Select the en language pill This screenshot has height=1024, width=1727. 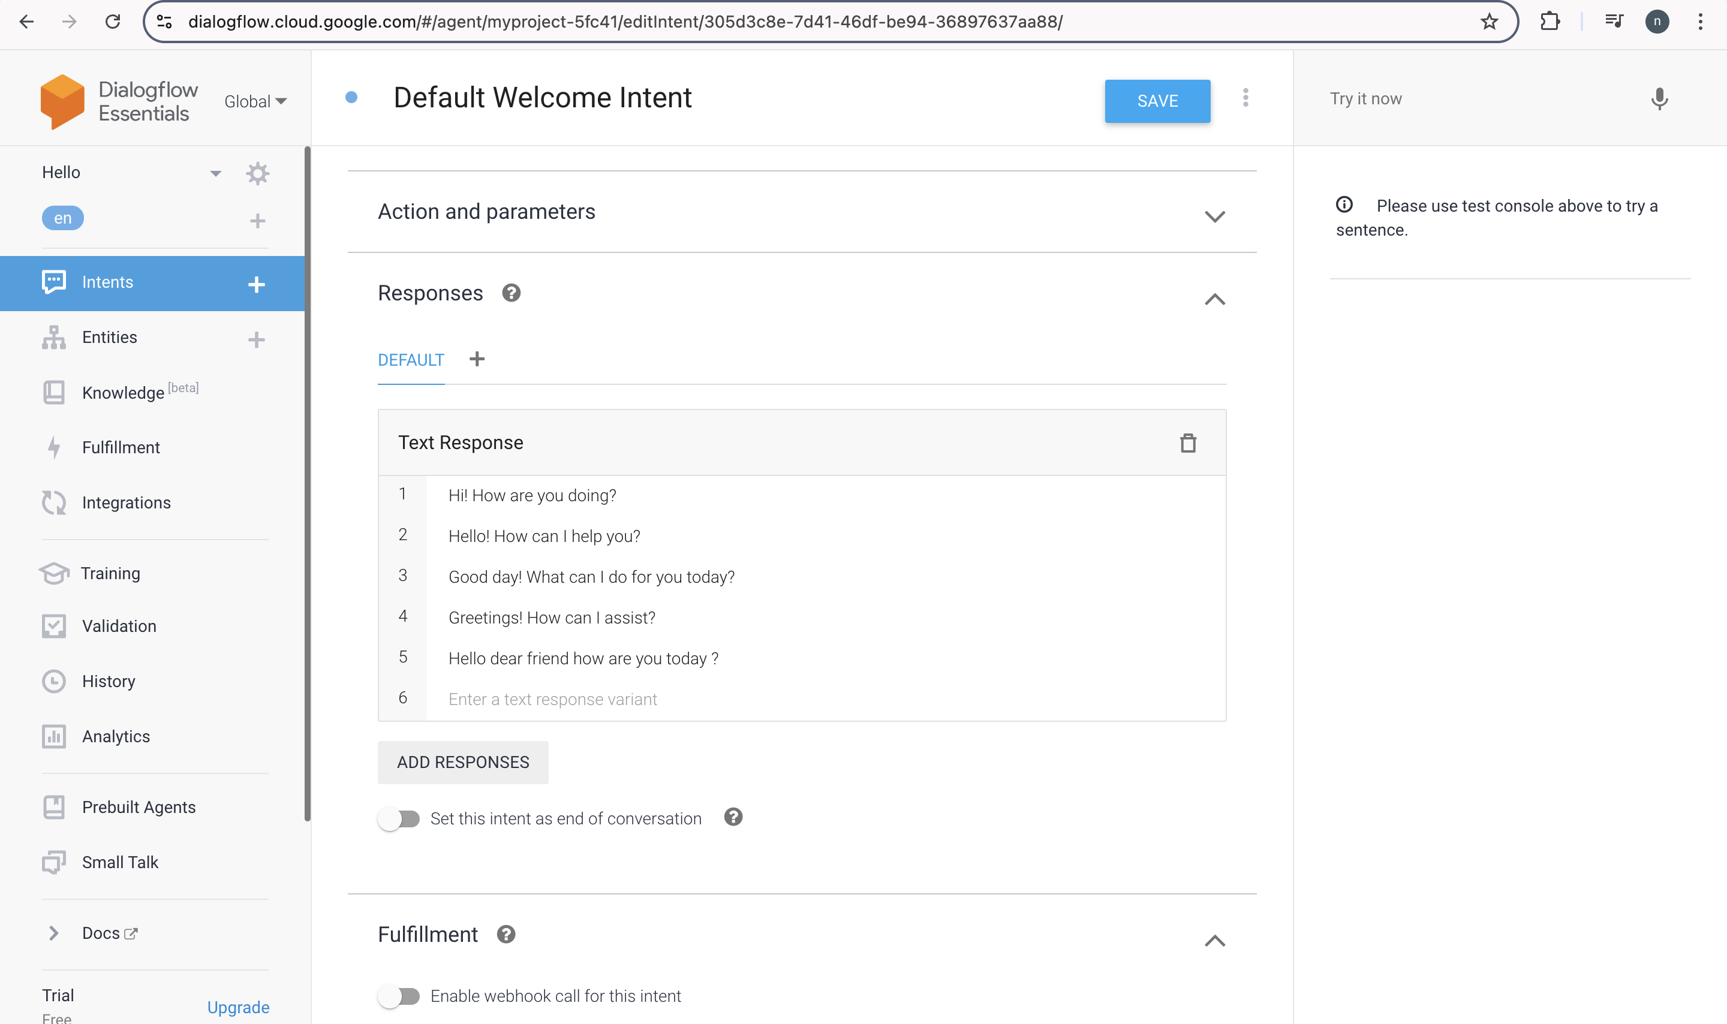pyautogui.click(x=63, y=219)
